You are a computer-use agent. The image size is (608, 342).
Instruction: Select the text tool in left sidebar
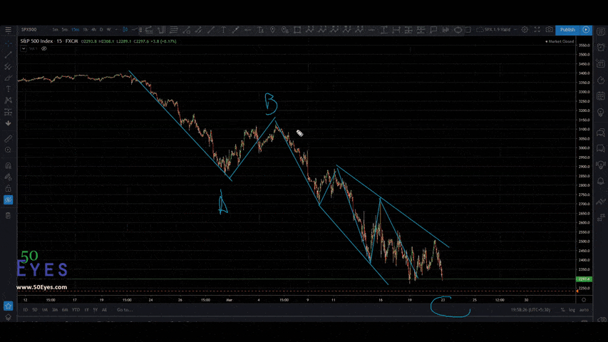(x=8, y=89)
